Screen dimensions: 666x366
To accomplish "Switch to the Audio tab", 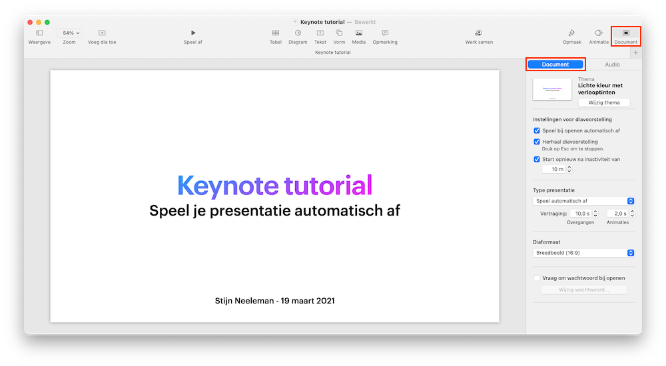I will click(612, 65).
